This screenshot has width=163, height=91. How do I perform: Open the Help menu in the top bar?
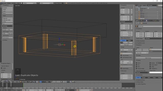(x=18, y=3)
